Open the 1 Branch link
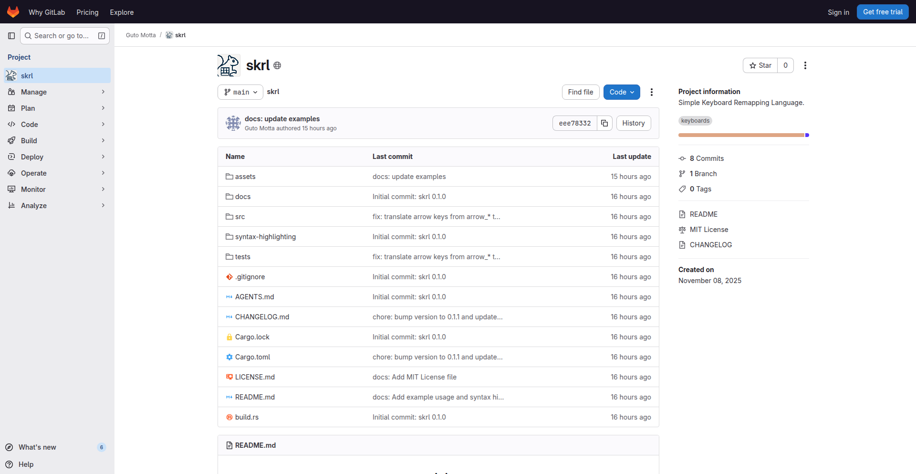This screenshot has width=916, height=474. click(703, 174)
